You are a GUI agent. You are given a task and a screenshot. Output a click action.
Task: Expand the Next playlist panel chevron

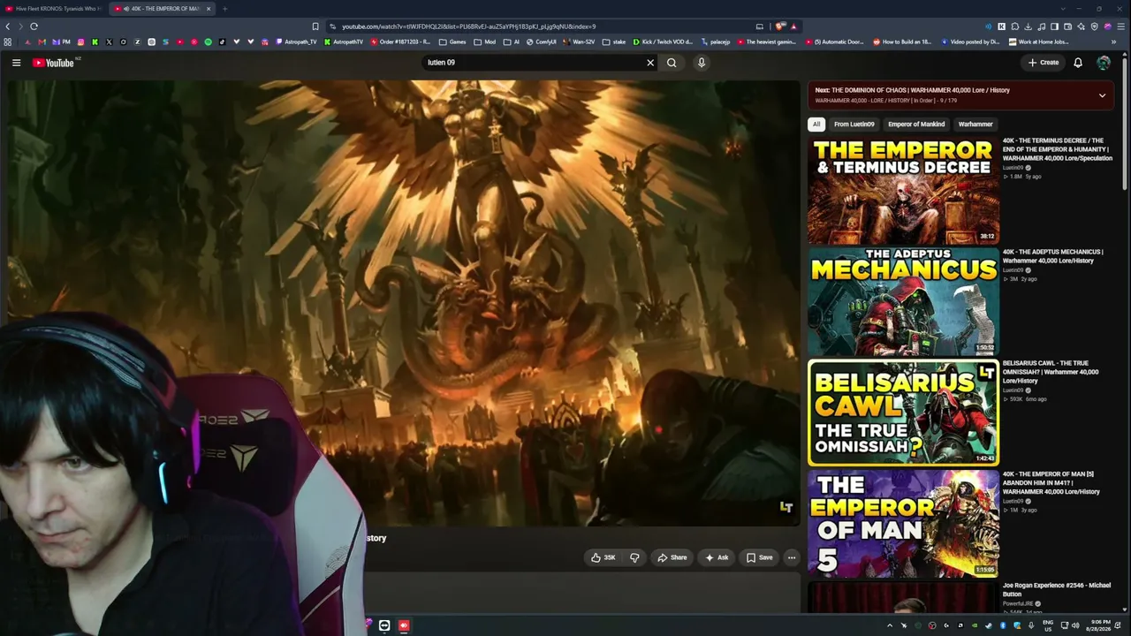coord(1102,95)
